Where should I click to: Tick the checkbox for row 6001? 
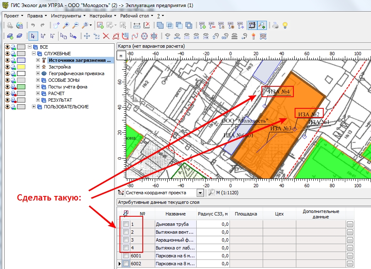126,256
